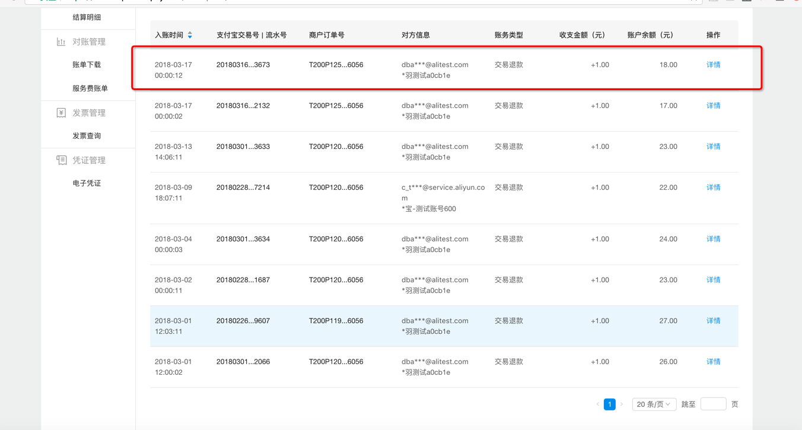The height and width of the screenshot is (430, 802).
Task: Open 详情 for transaction 20180301...3633
Action: pyautogui.click(x=714, y=146)
